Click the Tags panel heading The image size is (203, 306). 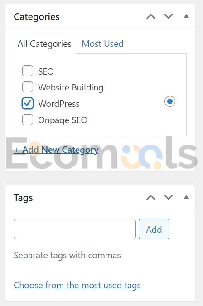coord(23,198)
